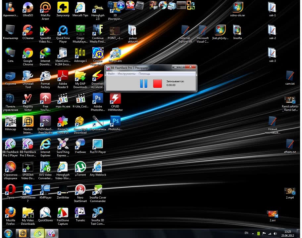Image resolution: width=302 pixels, height=238 pixels.
Task: Select the Insofta archive icon
Action: tap(237, 32)
